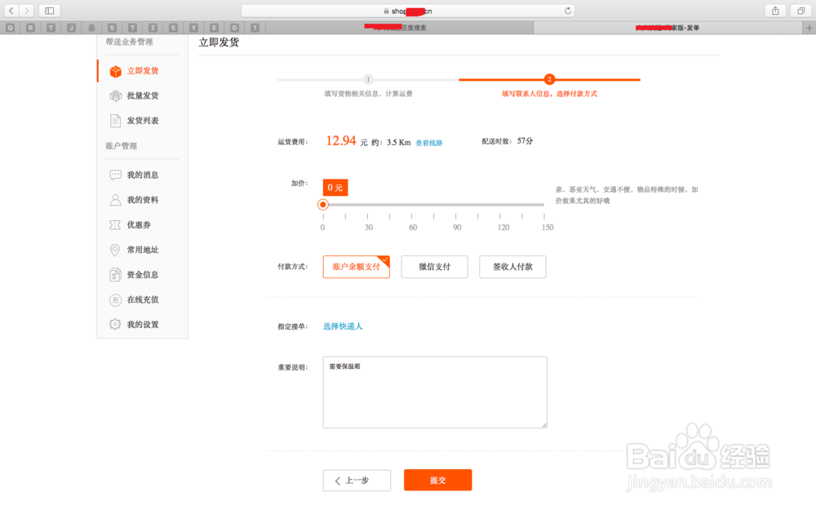816x510 pixels.
Task: Open 优惠券 coupon icon
Action: (115, 225)
